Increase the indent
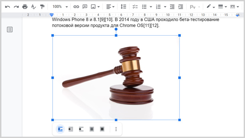 tap(181, 7)
